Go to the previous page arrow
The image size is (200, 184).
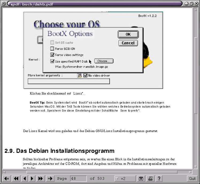25,179
